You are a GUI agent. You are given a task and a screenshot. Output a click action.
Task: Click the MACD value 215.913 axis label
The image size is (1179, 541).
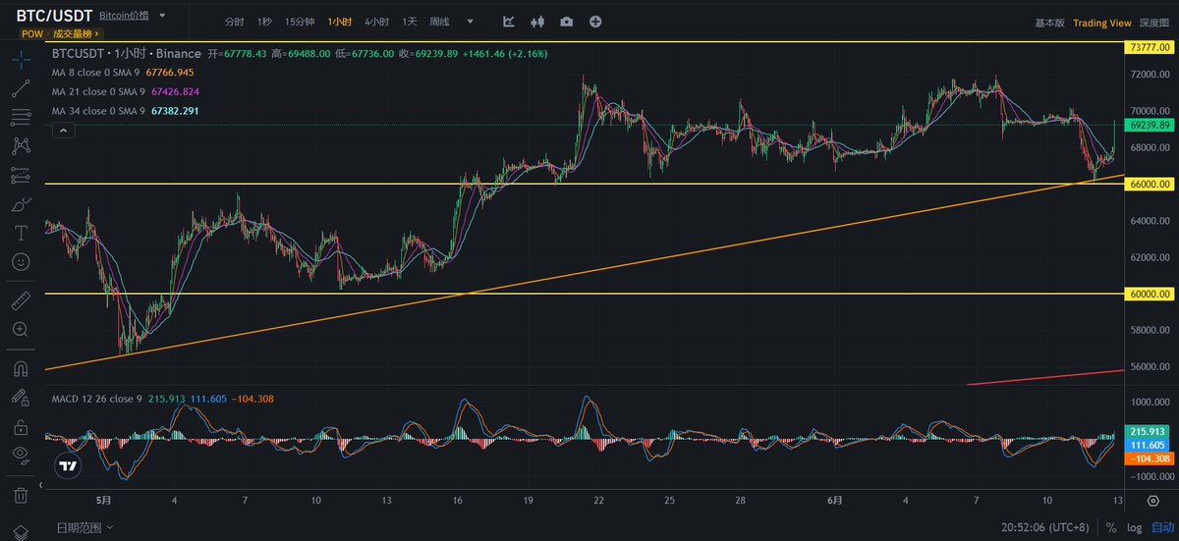pyautogui.click(x=1148, y=431)
